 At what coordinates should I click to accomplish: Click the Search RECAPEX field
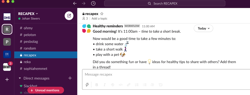click(x=165, y=3)
